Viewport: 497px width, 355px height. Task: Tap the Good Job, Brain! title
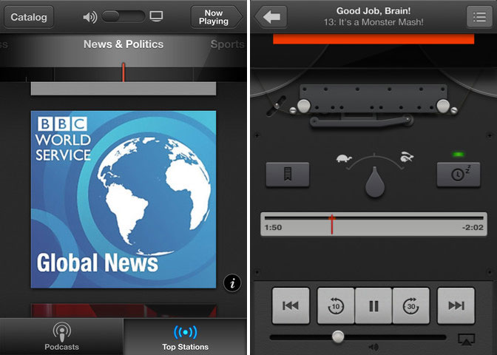coord(373,11)
